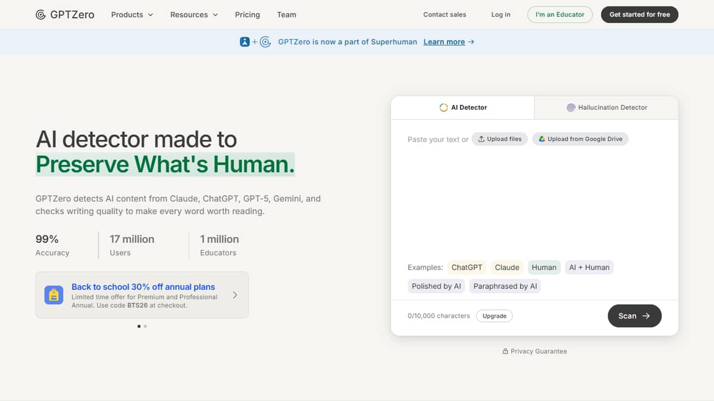Image resolution: width=714 pixels, height=401 pixels.
Task: Open the Pricing page
Action: coord(248,15)
